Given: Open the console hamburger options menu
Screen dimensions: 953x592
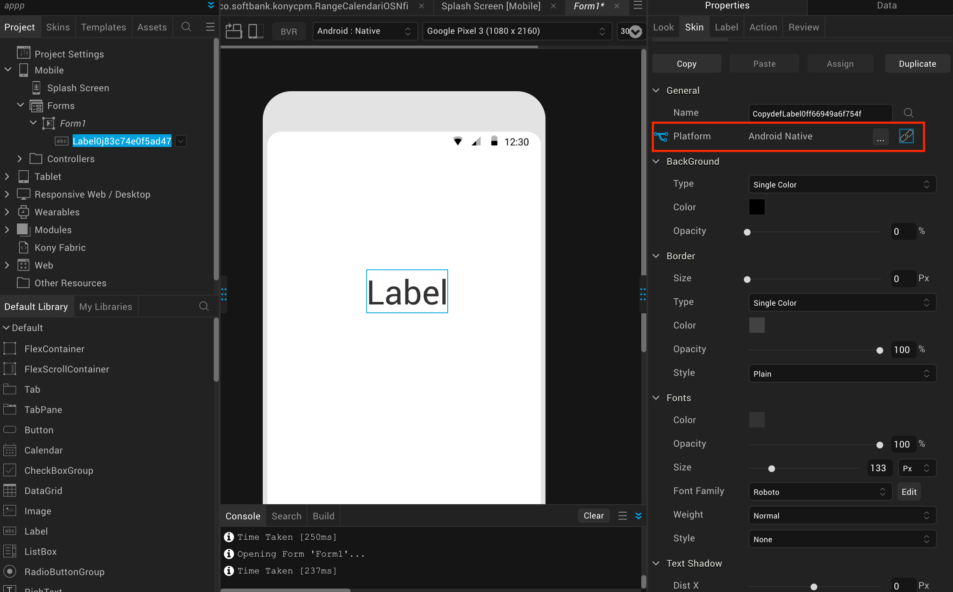Looking at the screenshot, I should (x=622, y=516).
